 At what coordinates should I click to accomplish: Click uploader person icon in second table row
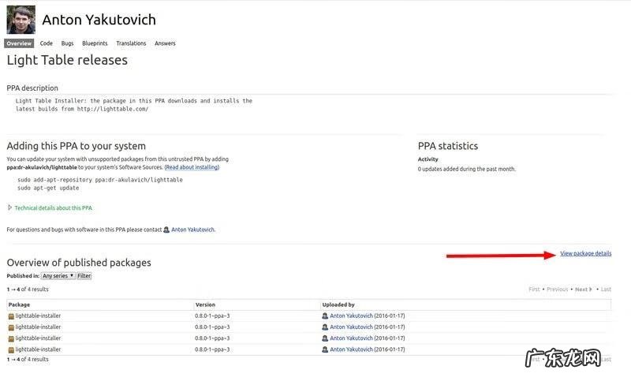coord(325,327)
